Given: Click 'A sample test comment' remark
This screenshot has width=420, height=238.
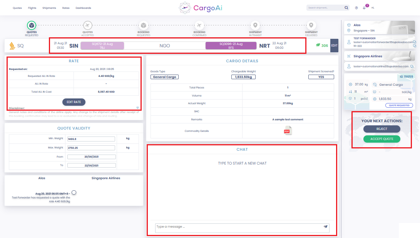Looking at the screenshot, I should point(288,120).
